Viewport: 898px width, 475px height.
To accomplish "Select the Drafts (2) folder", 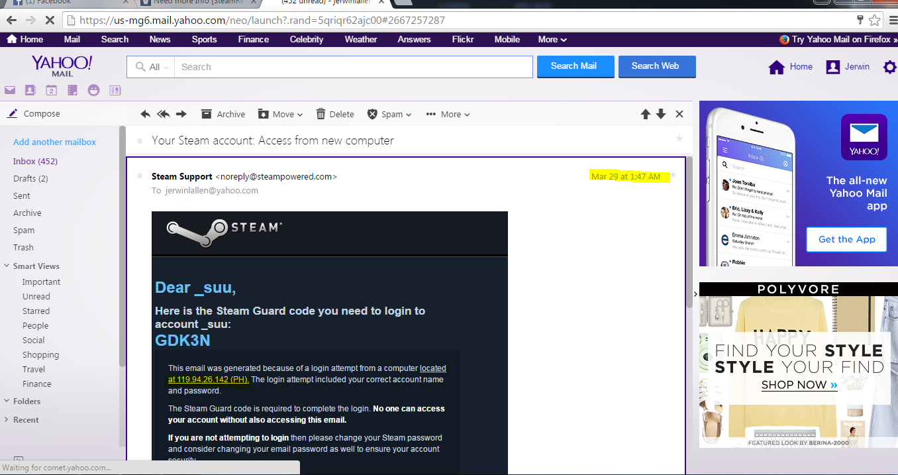I will point(30,178).
